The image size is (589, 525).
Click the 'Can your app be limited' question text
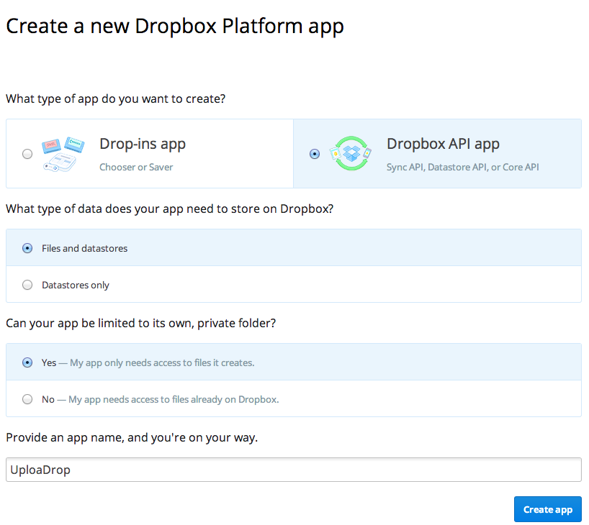[141, 323]
